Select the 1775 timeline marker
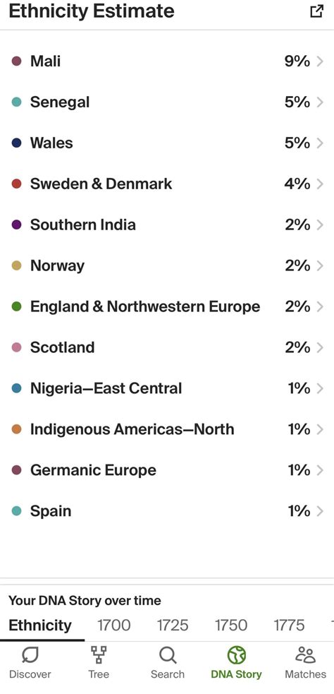Viewport: 334px width, 694px height. coord(290,626)
